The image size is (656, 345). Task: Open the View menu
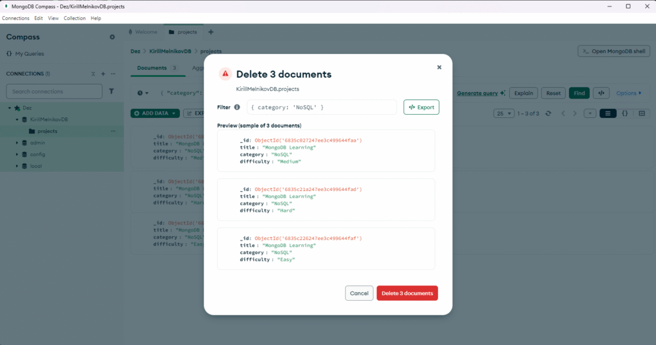coord(53,19)
